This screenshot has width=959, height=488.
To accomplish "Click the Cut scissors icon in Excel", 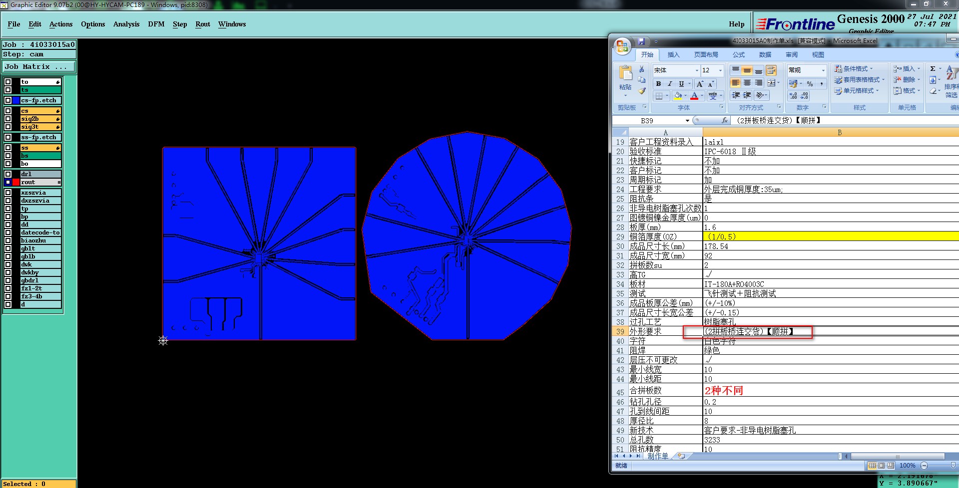I will point(642,69).
